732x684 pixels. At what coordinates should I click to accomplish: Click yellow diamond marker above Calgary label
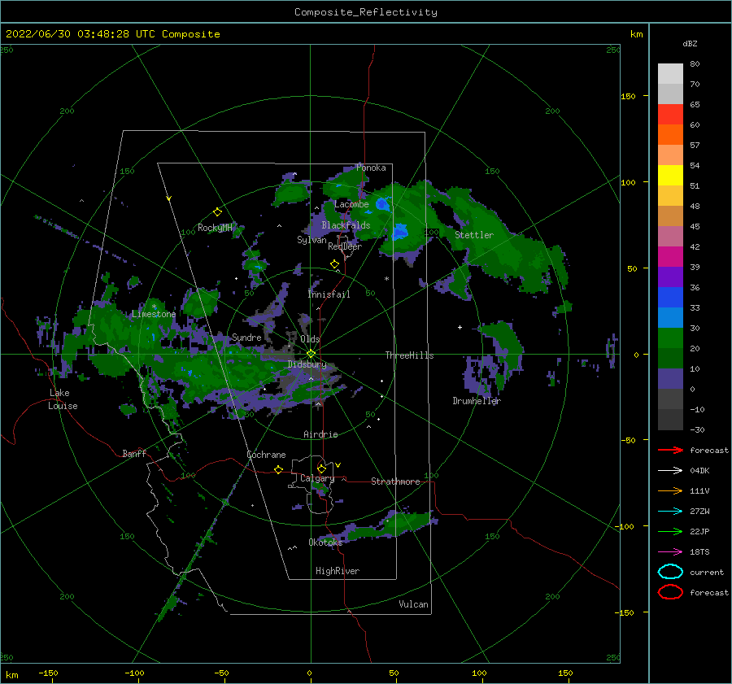321,468
